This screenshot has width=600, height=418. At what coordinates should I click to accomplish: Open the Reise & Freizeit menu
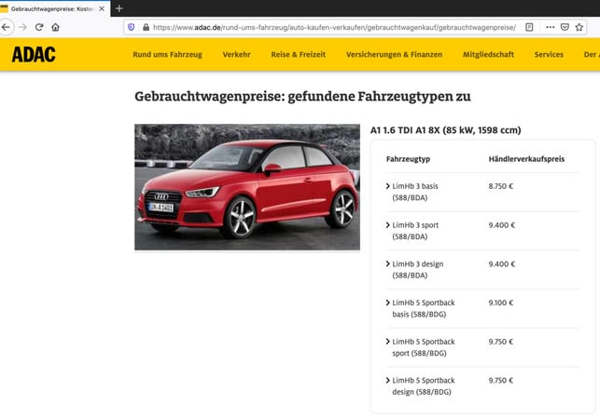(299, 55)
